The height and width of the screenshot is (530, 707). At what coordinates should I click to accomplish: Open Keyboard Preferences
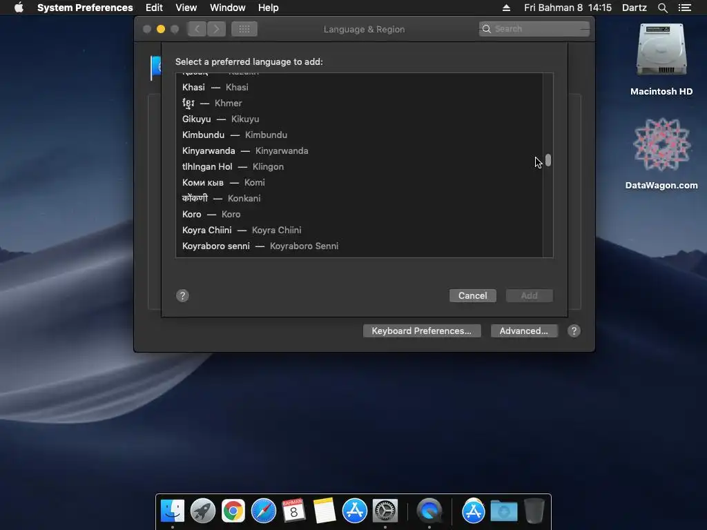(422, 331)
